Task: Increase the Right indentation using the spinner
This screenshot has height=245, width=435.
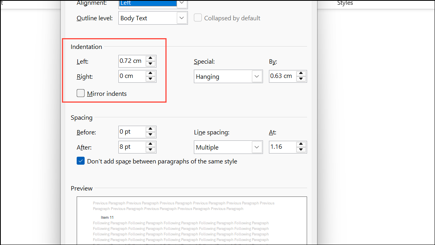Action: [151, 74]
